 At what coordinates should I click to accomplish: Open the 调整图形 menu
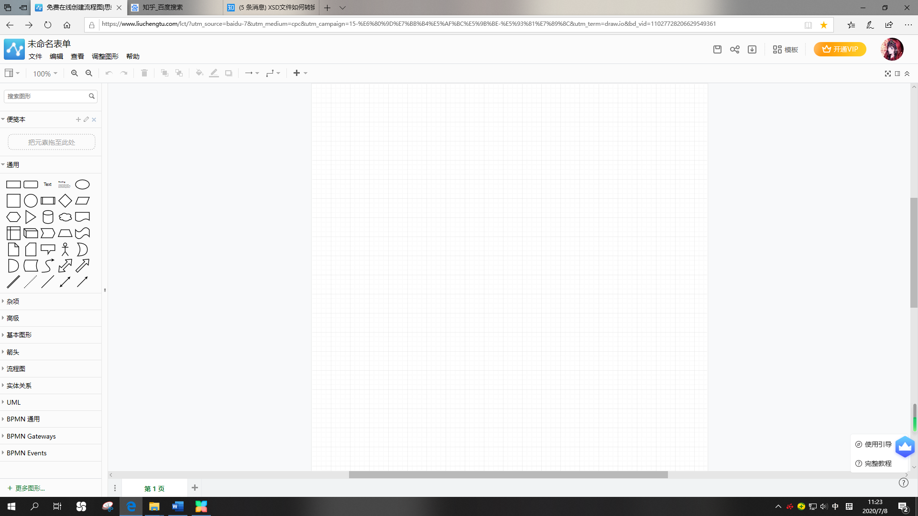(105, 56)
